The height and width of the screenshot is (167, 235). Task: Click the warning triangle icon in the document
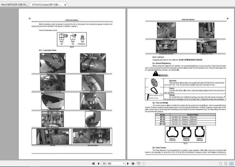click(155, 74)
